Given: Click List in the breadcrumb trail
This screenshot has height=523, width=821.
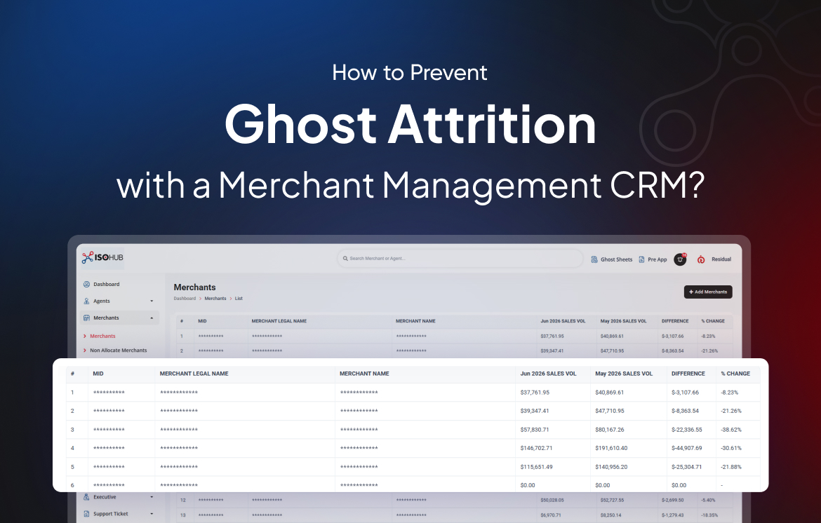Looking at the screenshot, I should pyautogui.click(x=239, y=298).
